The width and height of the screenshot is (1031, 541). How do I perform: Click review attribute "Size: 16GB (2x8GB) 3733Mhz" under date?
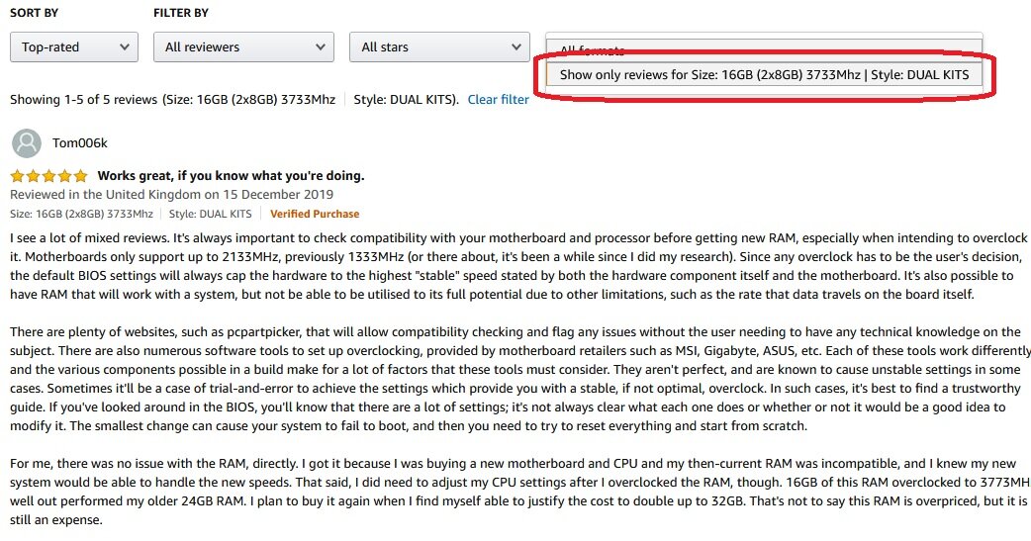click(81, 214)
